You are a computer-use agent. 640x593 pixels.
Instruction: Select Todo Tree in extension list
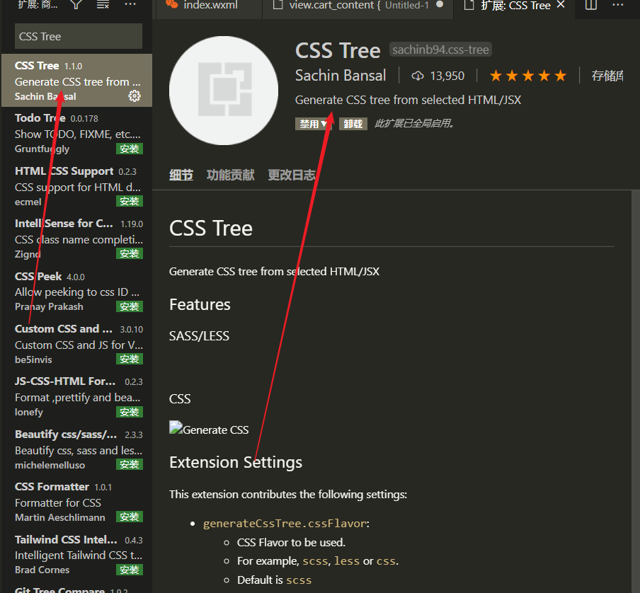76,133
